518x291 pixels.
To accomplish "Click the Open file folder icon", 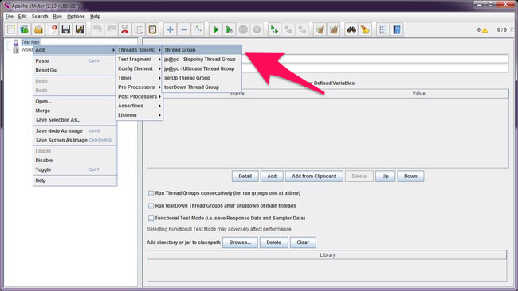I will (x=38, y=29).
